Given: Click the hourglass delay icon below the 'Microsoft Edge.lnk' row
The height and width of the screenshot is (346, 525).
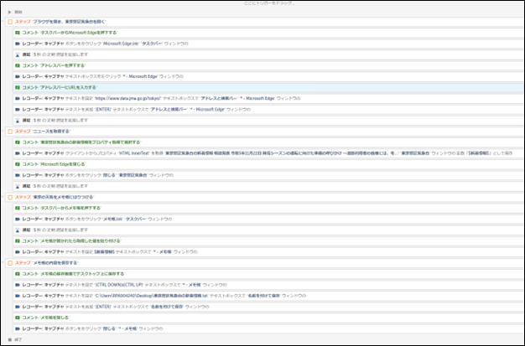Looking at the screenshot, I should click(x=18, y=54).
